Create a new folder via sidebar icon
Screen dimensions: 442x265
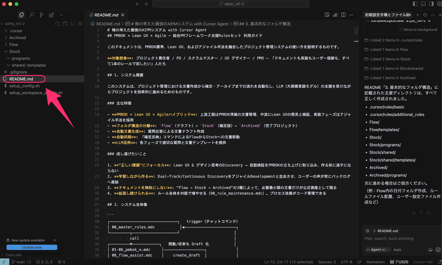65,23
